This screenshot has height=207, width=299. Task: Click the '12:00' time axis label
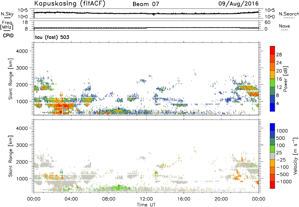tap(146, 199)
